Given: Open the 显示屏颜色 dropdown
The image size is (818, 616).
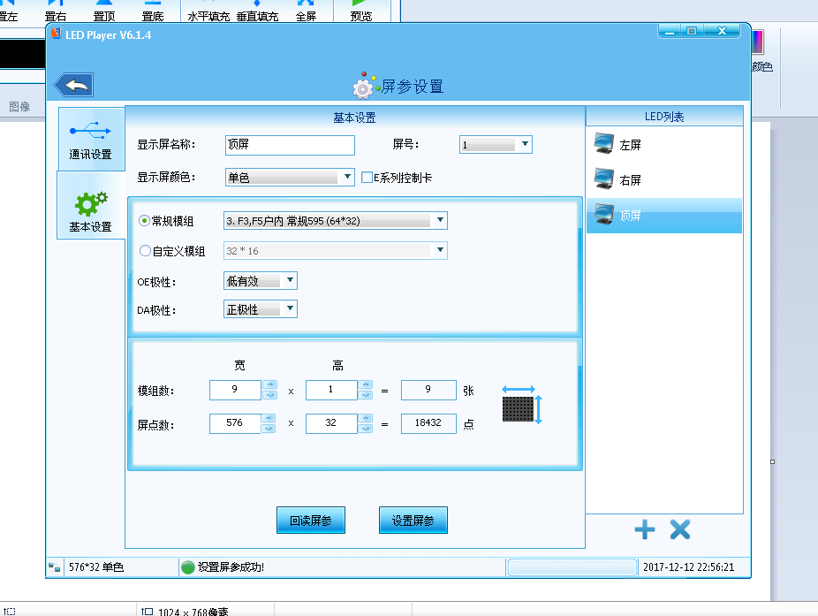Looking at the screenshot, I should point(290,178).
